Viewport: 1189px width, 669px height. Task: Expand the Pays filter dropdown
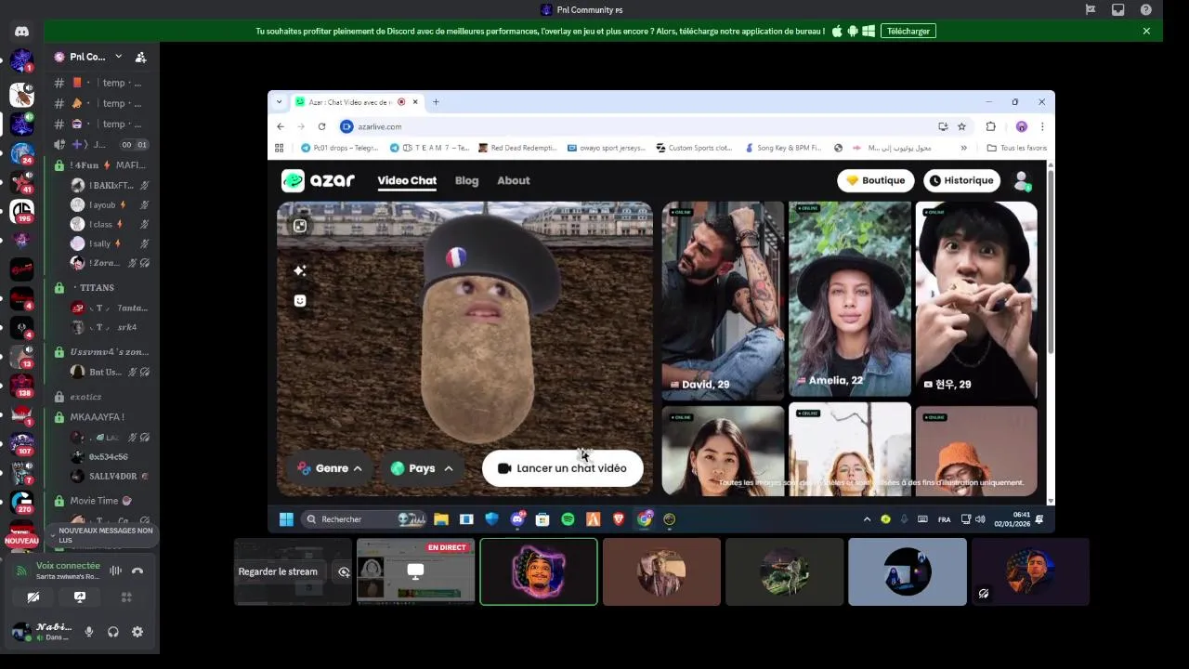423,468
